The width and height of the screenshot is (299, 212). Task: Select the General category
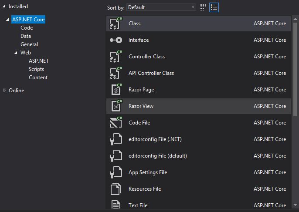(x=29, y=44)
